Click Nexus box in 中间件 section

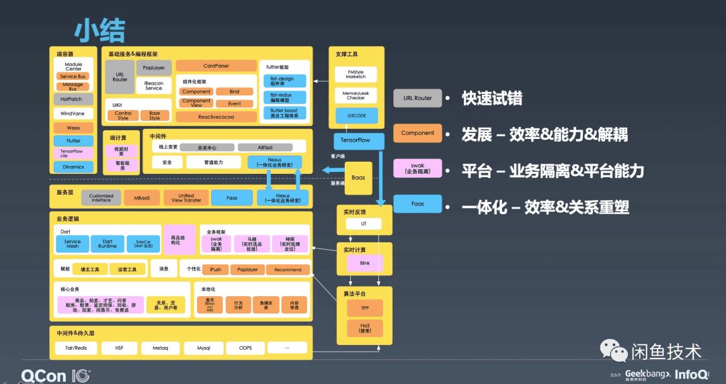274,162
